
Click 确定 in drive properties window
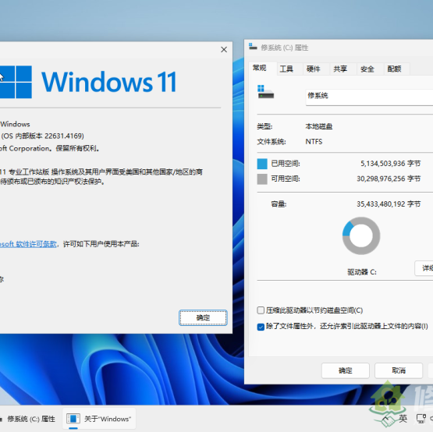coord(345,370)
